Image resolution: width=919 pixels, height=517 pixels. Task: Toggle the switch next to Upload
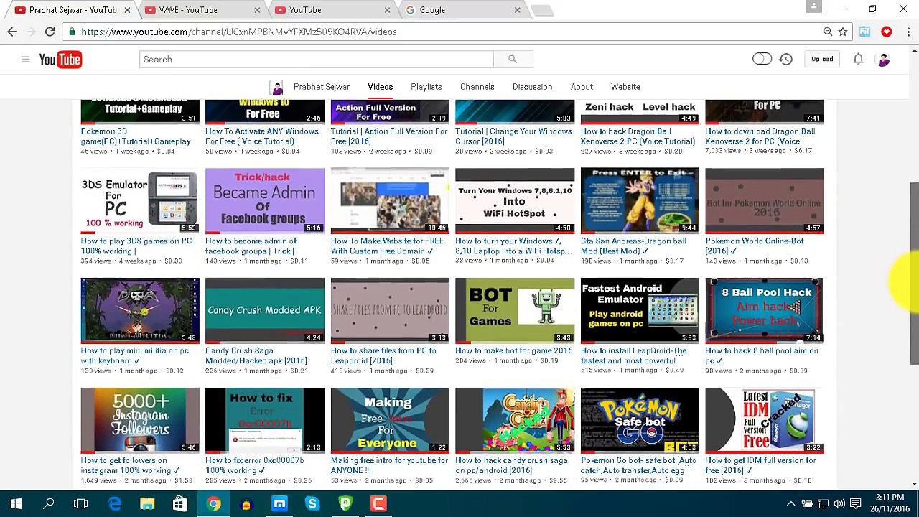[762, 60]
